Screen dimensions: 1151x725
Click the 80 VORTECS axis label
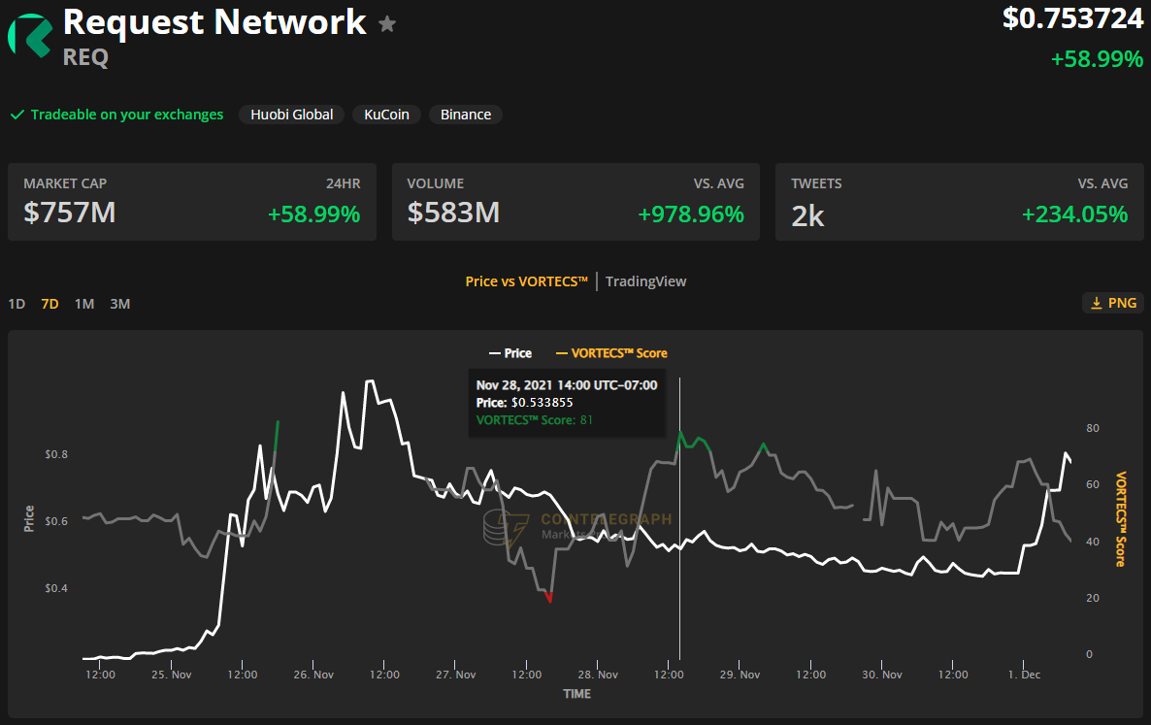pos(1093,428)
